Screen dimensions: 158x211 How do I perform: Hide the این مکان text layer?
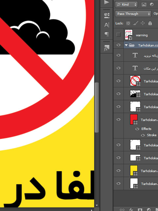click(x=118, y=68)
